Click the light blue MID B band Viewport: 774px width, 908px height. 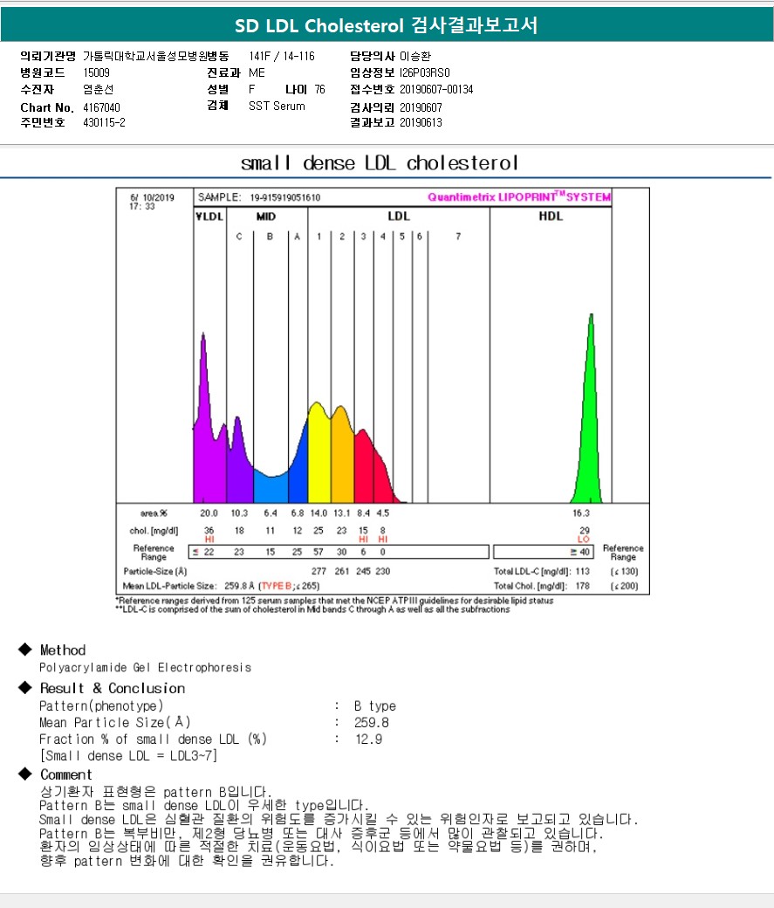click(271, 489)
